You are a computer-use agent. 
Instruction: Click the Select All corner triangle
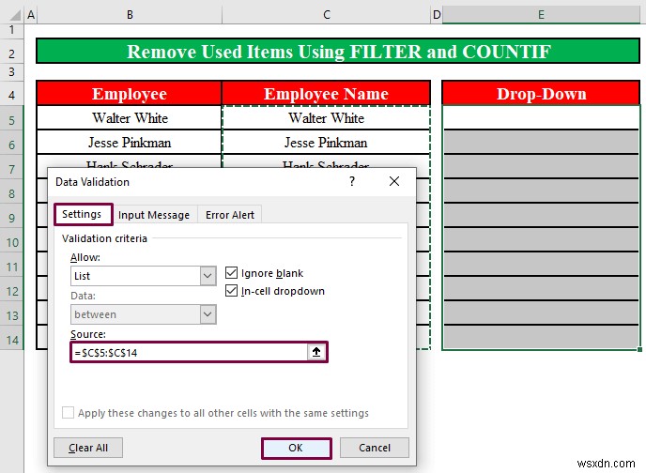(x=15, y=15)
